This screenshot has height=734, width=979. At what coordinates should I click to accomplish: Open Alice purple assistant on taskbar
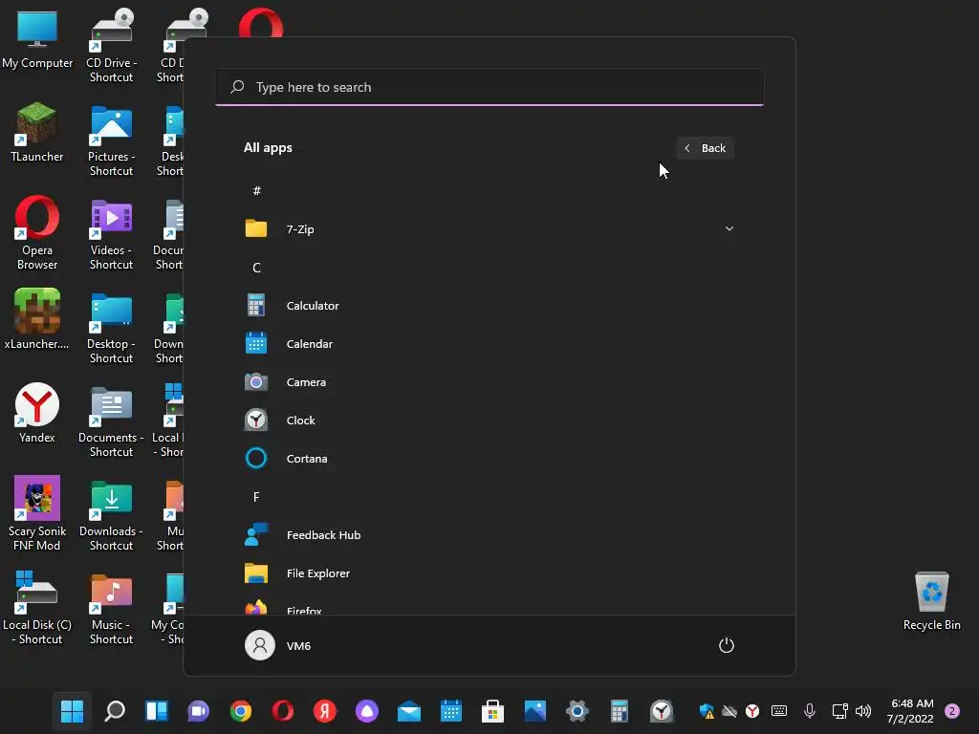pyautogui.click(x=367, y=711)
